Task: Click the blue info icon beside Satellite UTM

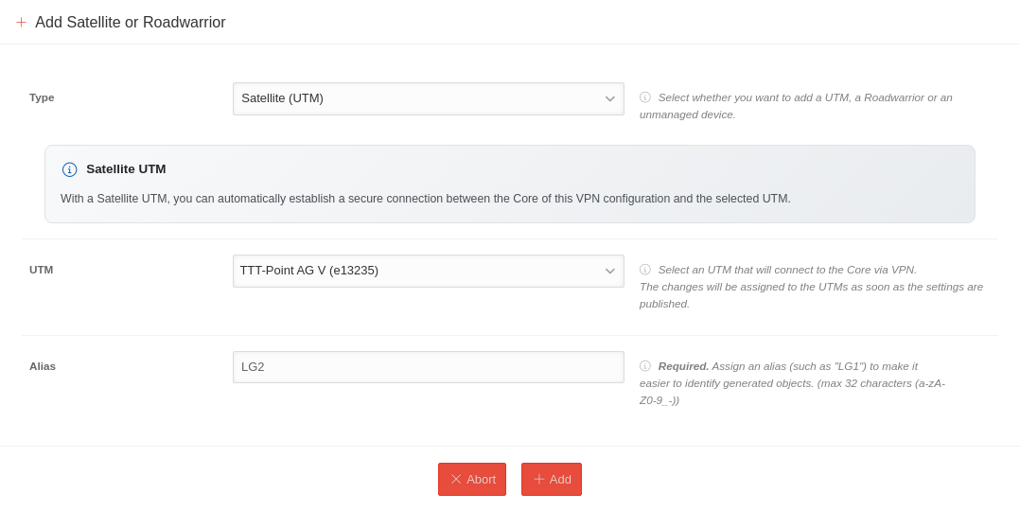Action: (69, 169)
